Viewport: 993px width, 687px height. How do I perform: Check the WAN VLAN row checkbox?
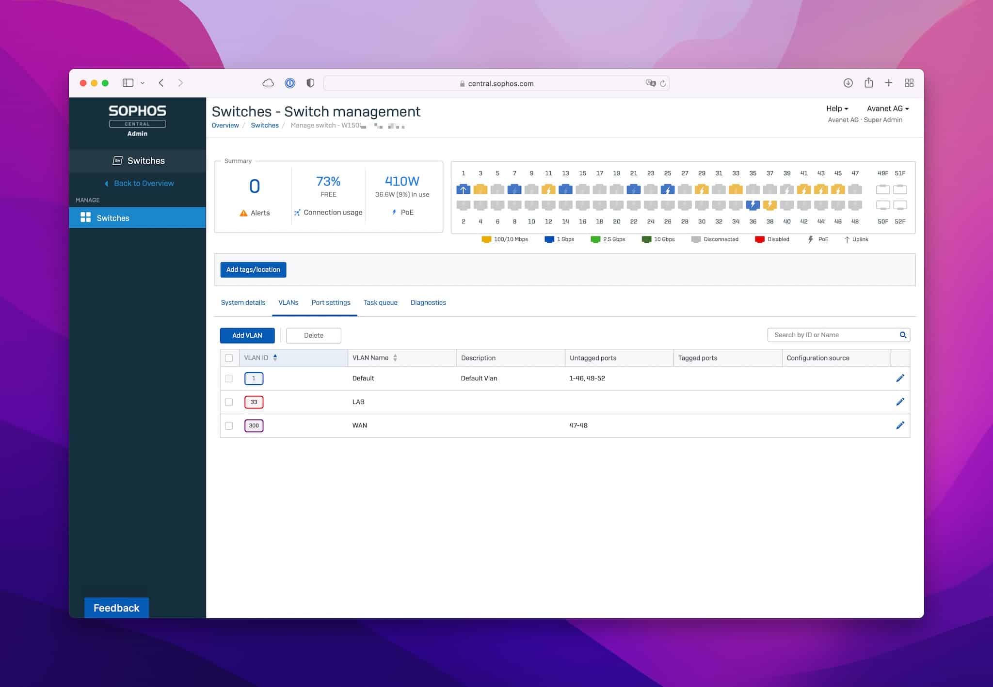(x=229, y=425)
